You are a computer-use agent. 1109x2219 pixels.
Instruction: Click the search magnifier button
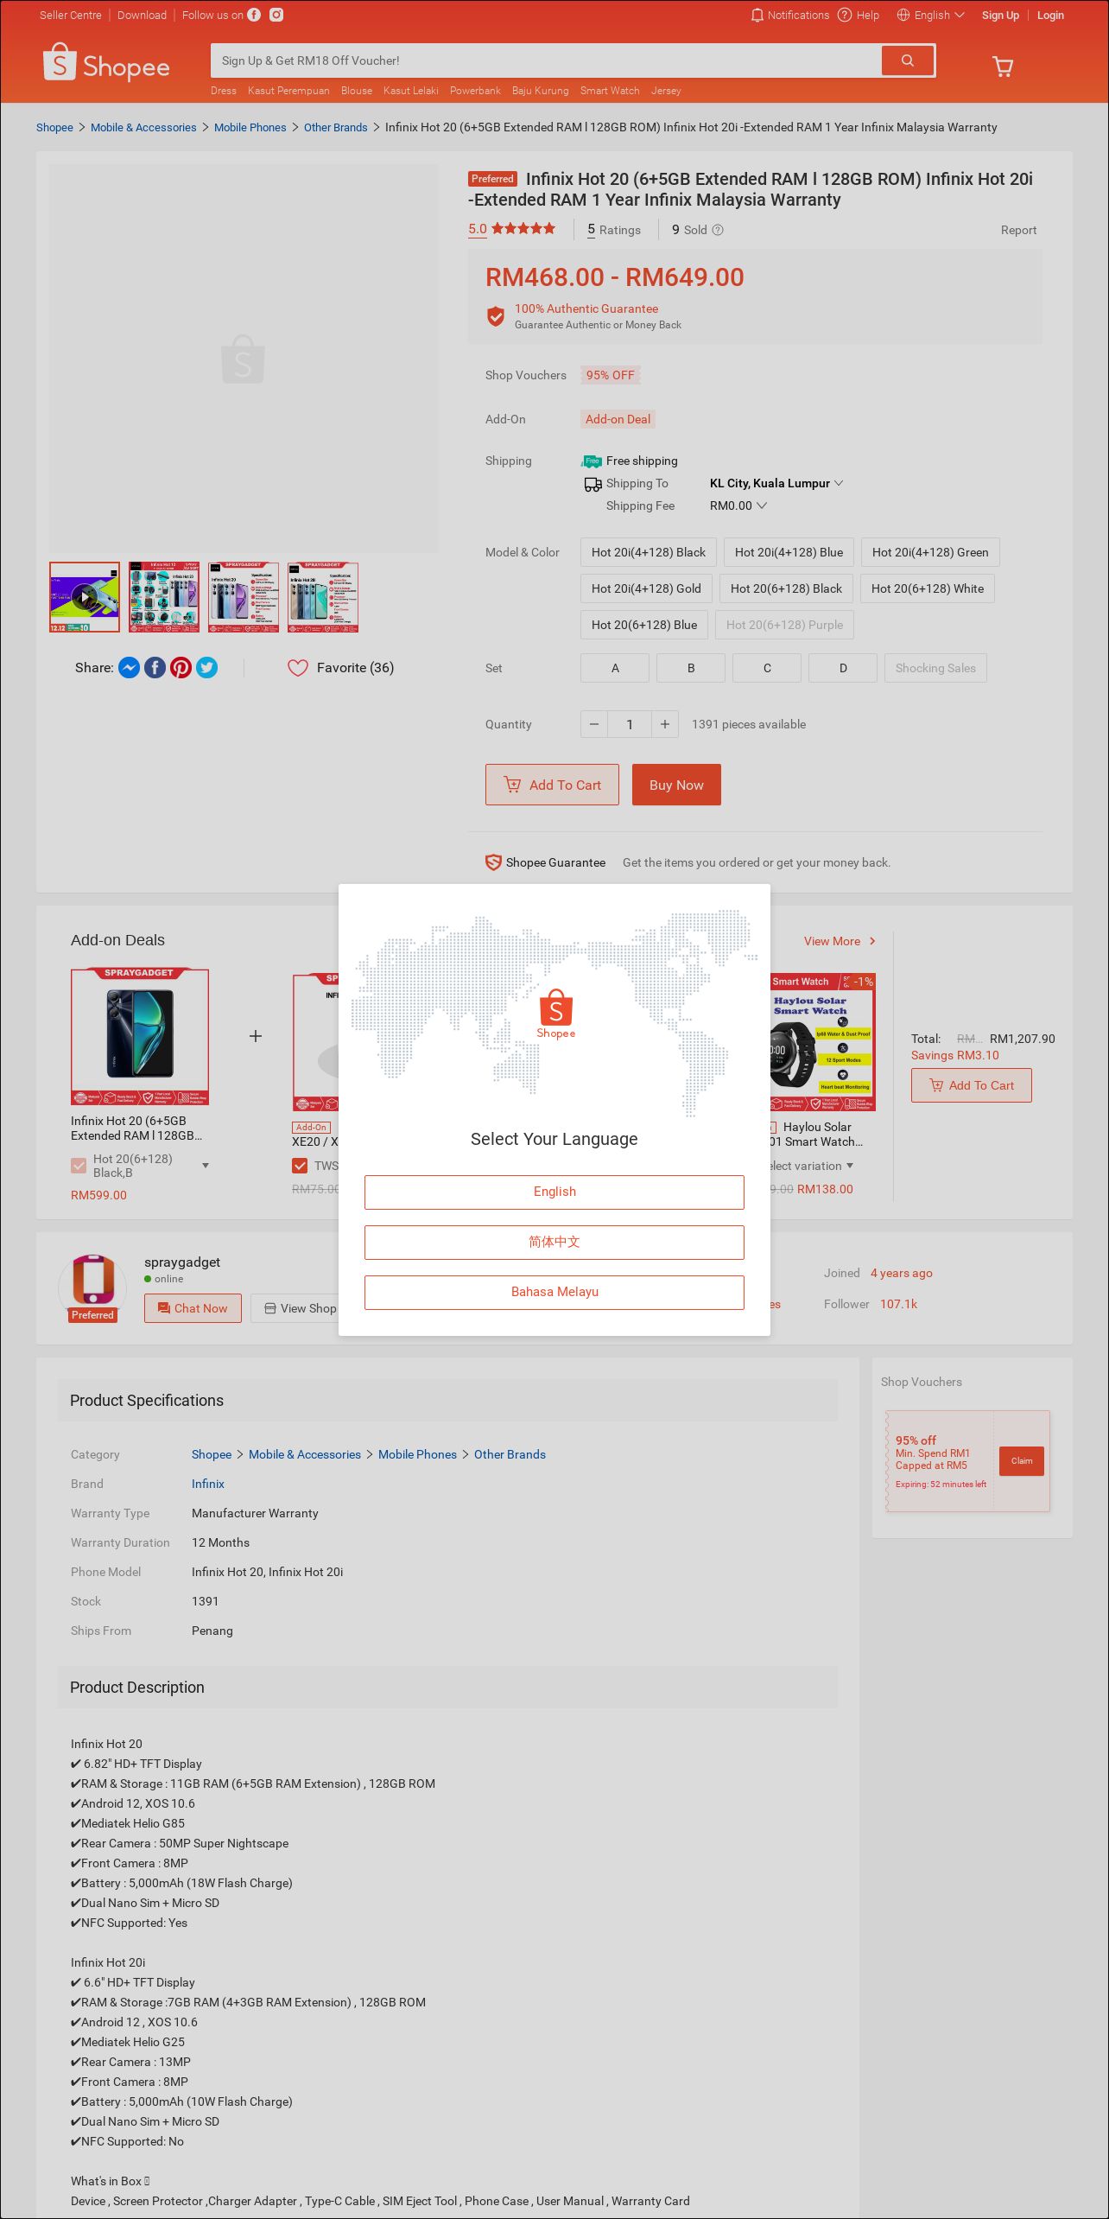[x=907, y=60]
